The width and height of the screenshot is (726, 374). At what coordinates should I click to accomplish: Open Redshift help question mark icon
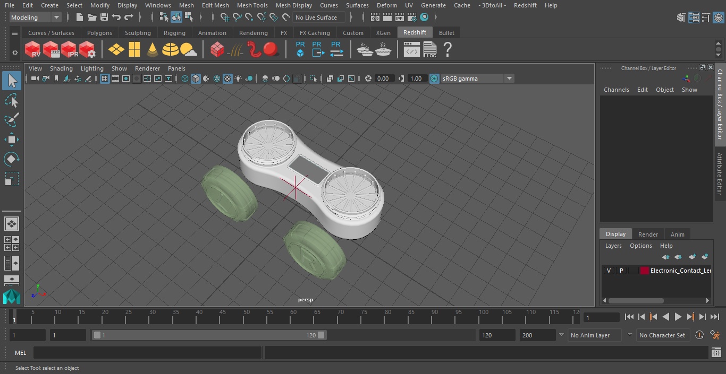[448, 50]
